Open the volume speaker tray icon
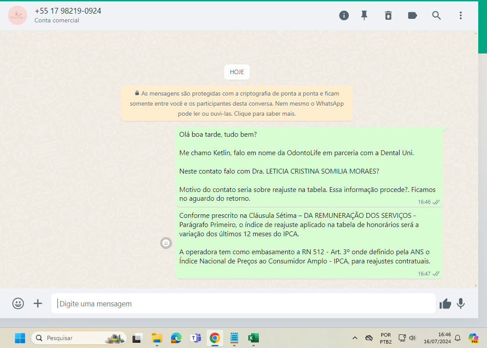487x348 pixels. point(412,338)
